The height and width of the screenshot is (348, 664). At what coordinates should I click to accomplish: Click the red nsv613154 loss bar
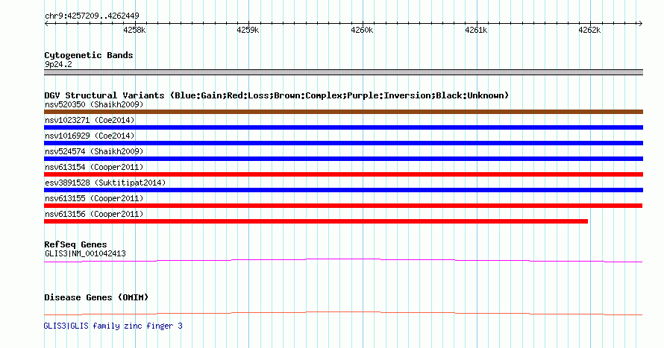(x=343, y=174)
